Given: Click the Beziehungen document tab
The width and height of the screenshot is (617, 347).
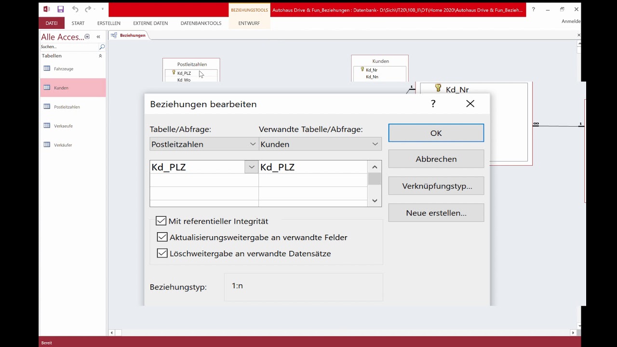Looking at the screenshot, I should [x=129, y=35].
